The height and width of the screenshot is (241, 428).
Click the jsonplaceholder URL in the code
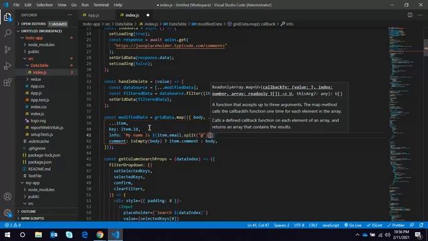171,46
